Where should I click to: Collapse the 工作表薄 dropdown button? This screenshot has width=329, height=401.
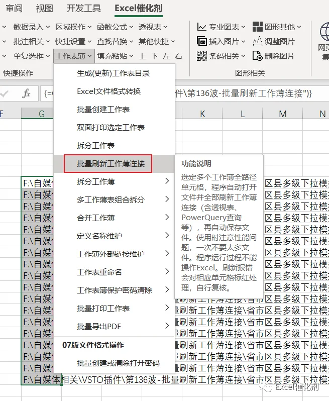tap(74, 56)
